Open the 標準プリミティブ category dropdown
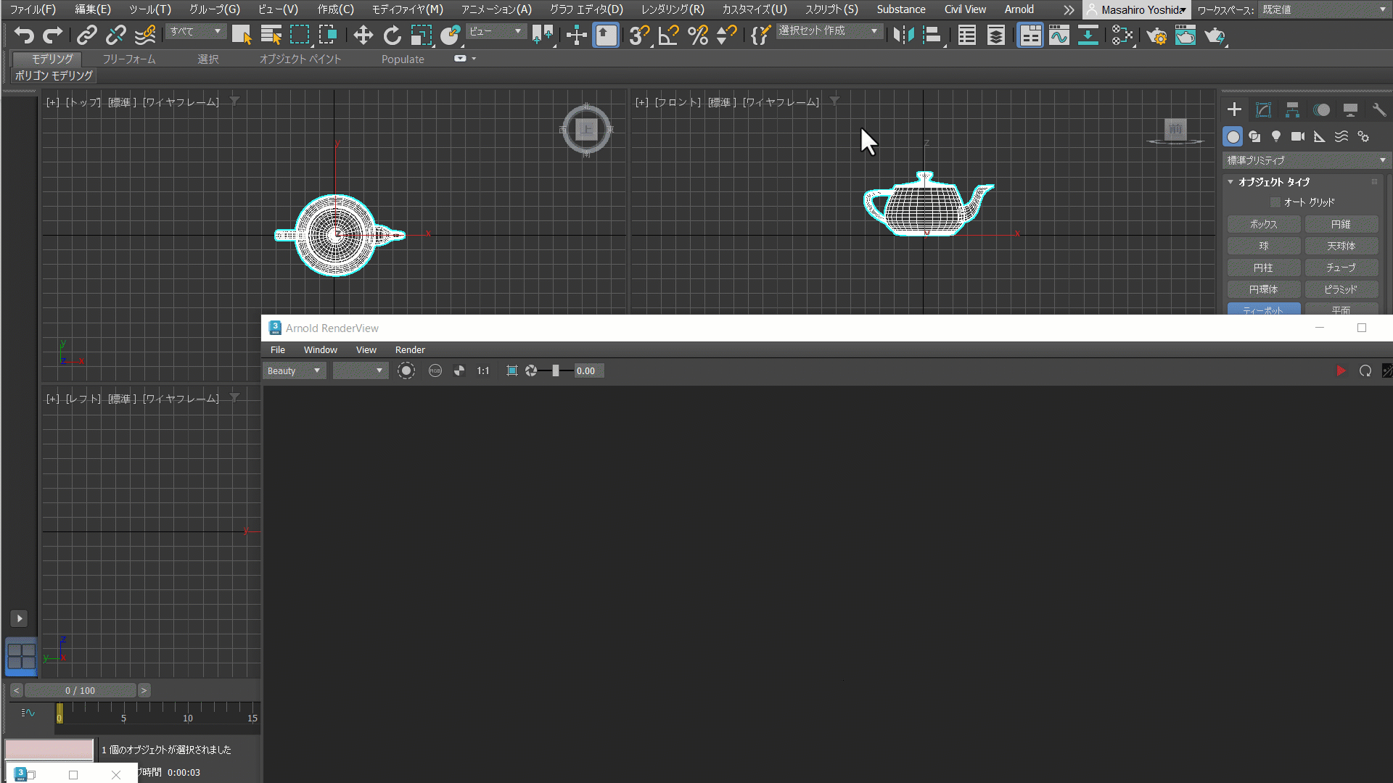Screen dimensions: 1393x783 click(1306, 160)
